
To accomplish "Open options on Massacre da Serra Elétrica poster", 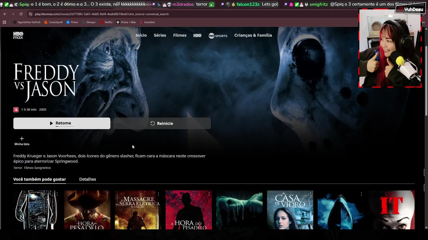I will tap(158, 194).
